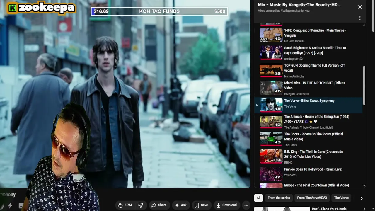375x211 pixels.
Task: Show more filter chips with right arrow
Action: [362, 198]
